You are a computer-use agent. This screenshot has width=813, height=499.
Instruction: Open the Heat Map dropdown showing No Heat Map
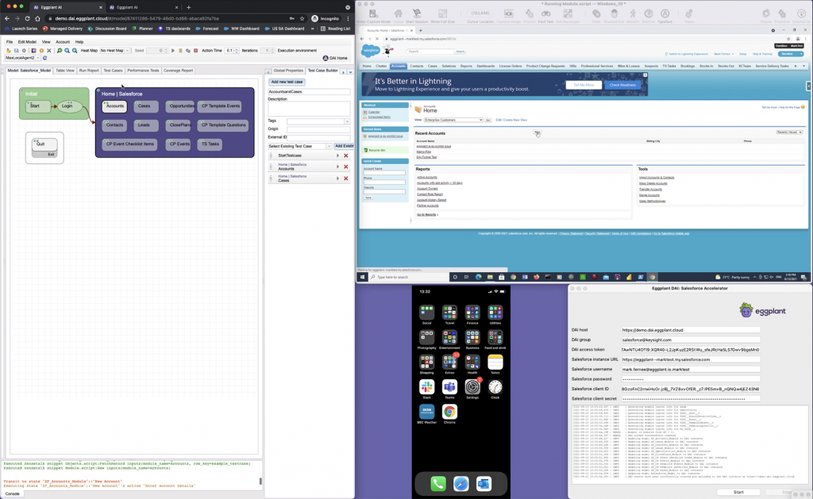tap(114, 51)
